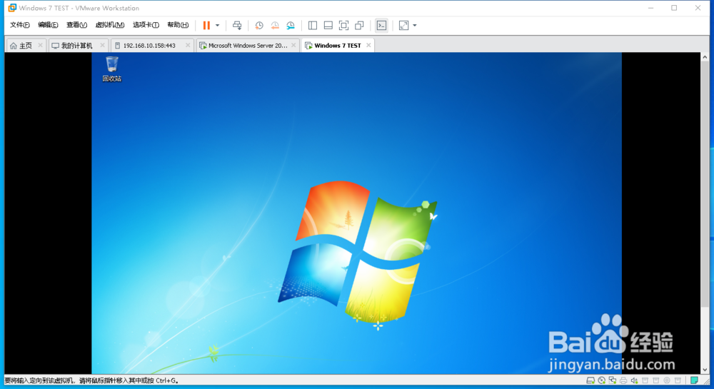Image resolution: width=714 pixels, height=389 pixels.
Task: Close the Microsoft Windows Server tab
Action: [293, 45]
